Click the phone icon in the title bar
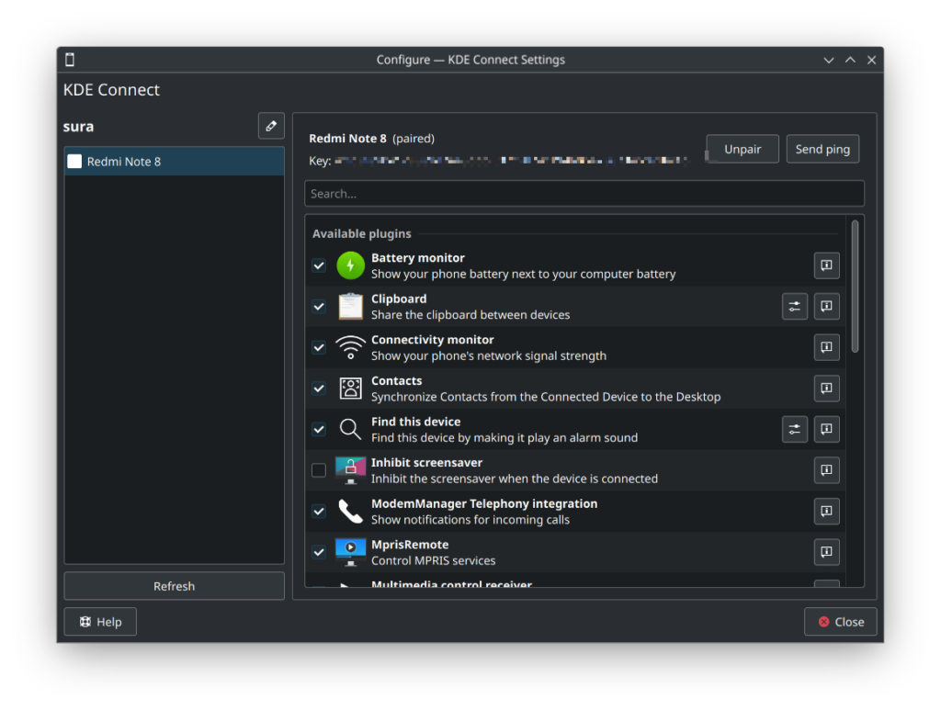This screenshot has height=710, width=941. (69, 59)
